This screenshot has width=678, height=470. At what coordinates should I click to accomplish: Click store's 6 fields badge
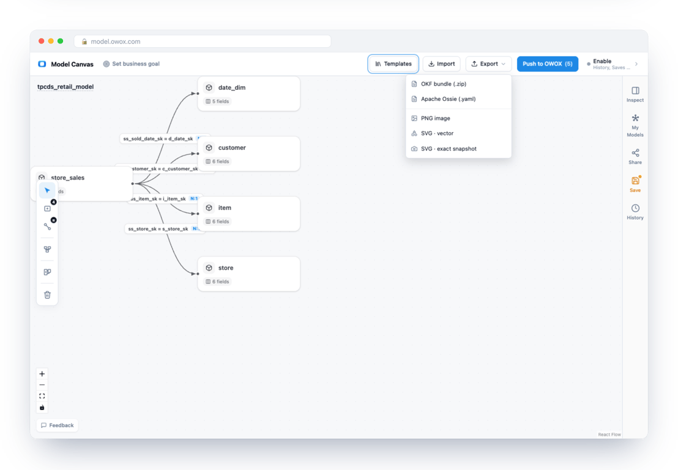217,282
